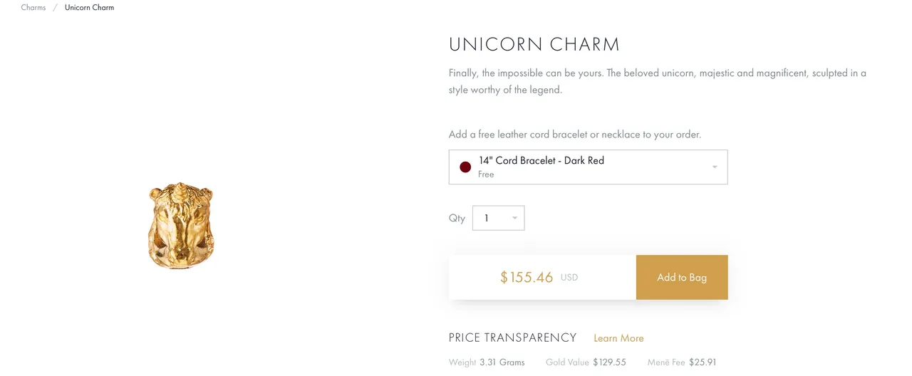The image size is (912, 376).
Task: Add the charm to the bag
Action: click(682, 277)
